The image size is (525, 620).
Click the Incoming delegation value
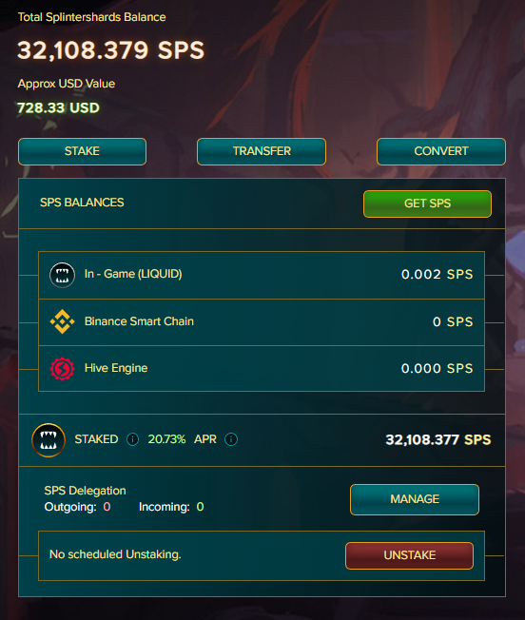coord(200,507)
